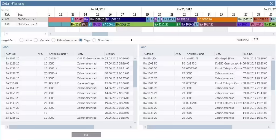Viewport: 276px width, 140px height.
Task: Select the Kalenderwoche radio button
Action: click(54, 40)
